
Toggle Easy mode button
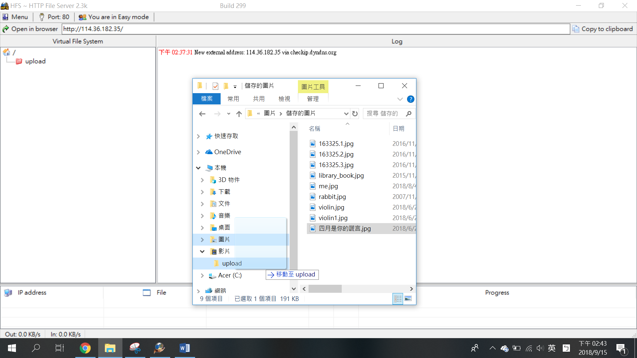click(x=114, y=17)
